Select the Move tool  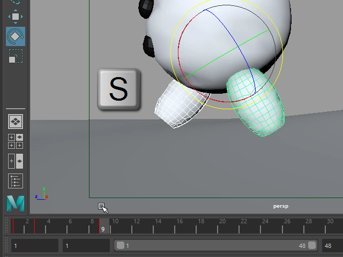(16, 17)
